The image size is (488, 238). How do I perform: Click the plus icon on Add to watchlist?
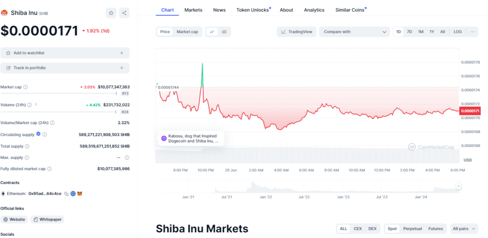pyautogui.click(x=122, y=53)
